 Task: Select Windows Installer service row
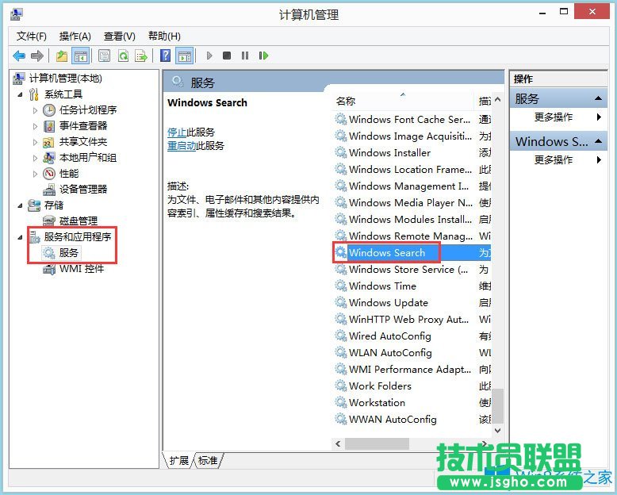(412, 152)
